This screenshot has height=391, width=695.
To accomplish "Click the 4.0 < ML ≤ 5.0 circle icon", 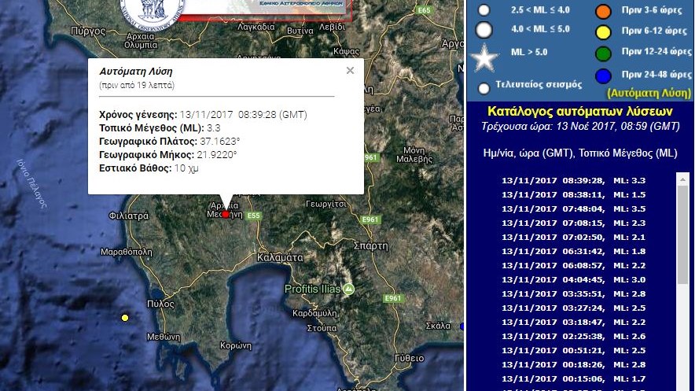I will click(x=484, y=30).
